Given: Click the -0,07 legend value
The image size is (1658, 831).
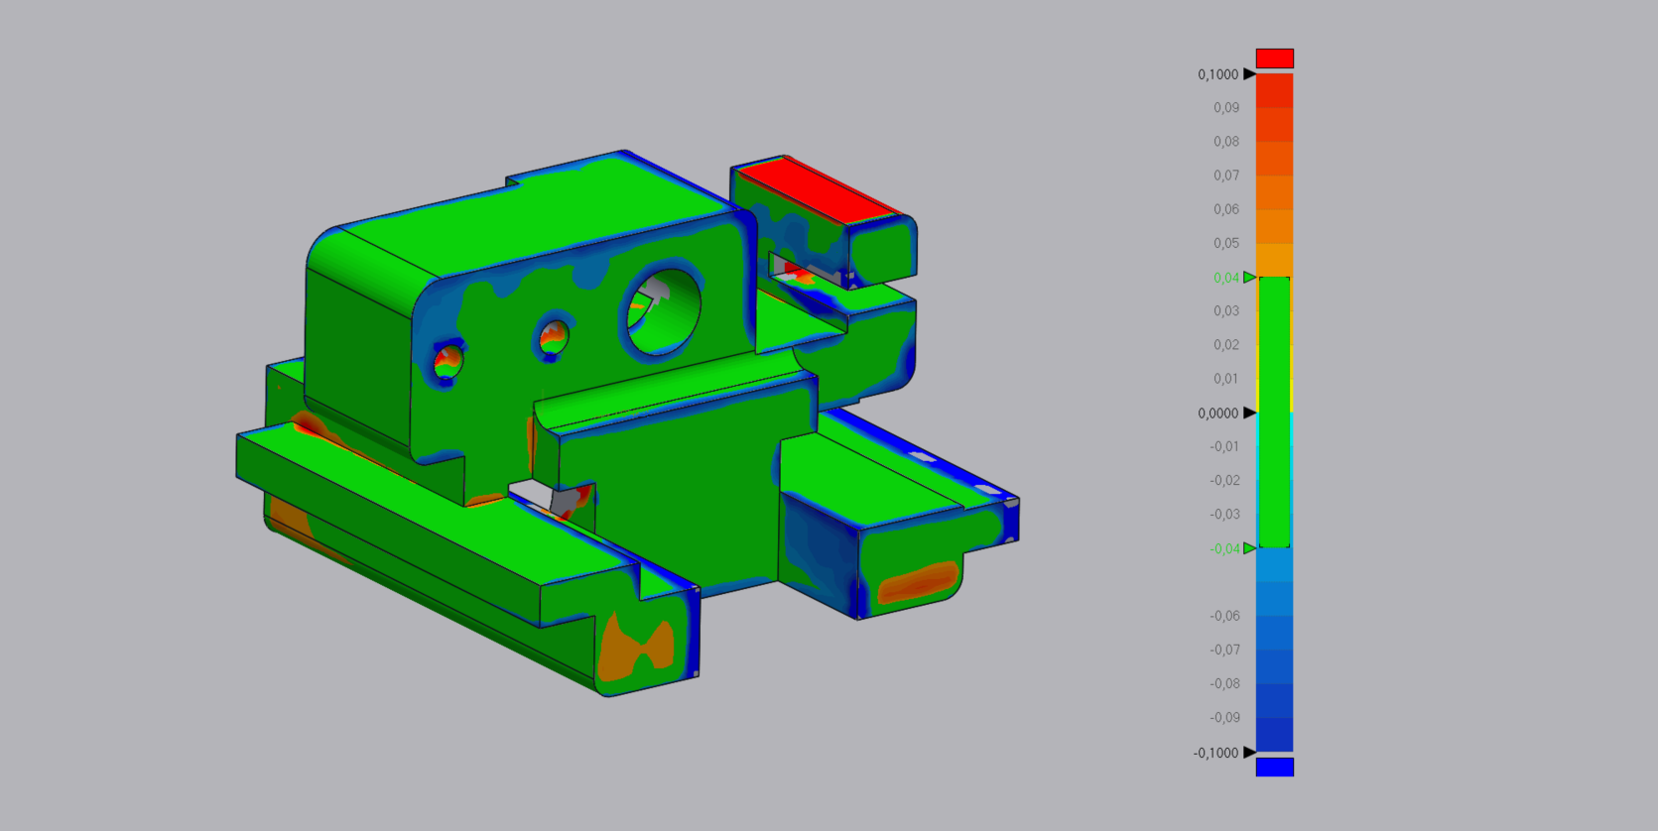Looking at the screenshot, I should pos(1224,651).
